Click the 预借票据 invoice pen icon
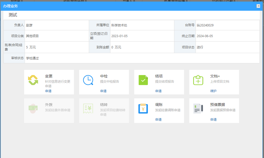264x158 pixels. (x=198, y=109)
